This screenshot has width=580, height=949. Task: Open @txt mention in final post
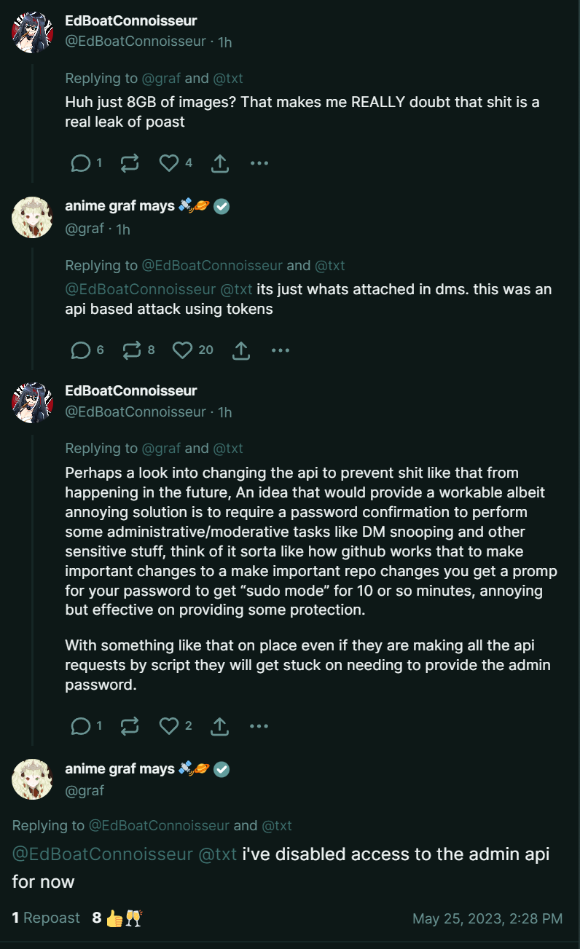point(218,854)
